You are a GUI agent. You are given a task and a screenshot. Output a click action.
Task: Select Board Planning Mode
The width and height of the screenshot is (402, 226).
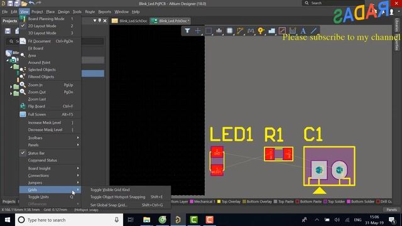(50, 19)
